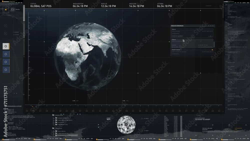Click the GLOBAL SAT POS status title
This screenshot has height=141, width=250.
(41, 6)
